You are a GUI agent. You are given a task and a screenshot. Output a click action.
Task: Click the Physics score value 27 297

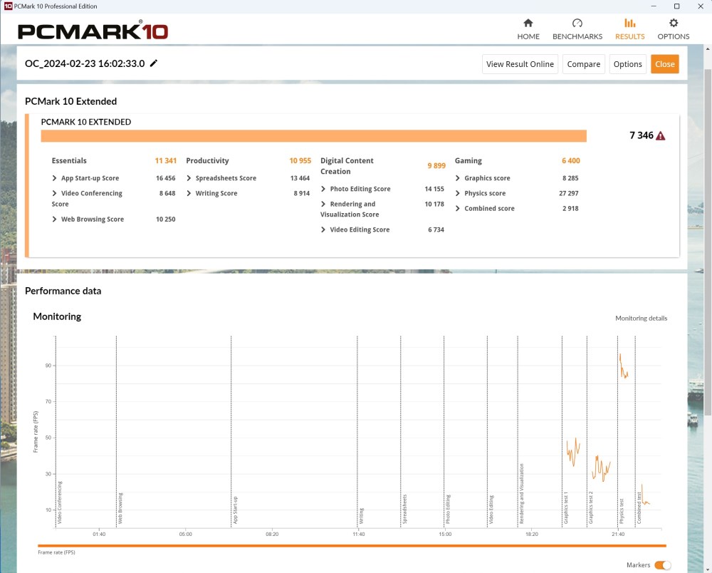(568, 193)
